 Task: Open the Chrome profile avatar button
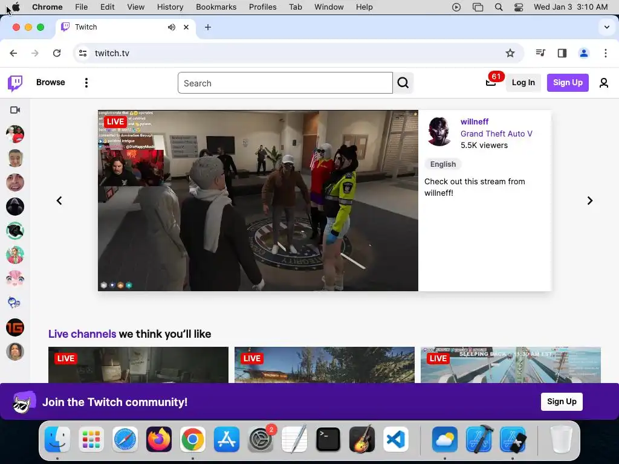[x=584, y=53]
